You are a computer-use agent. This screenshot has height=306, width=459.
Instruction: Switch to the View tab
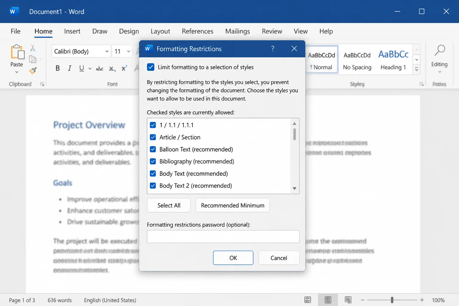(x=301, y=31)
